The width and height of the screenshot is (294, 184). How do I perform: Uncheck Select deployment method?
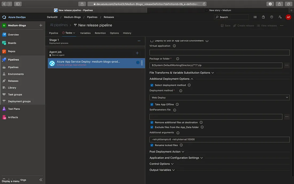click(x=152, y=85)
